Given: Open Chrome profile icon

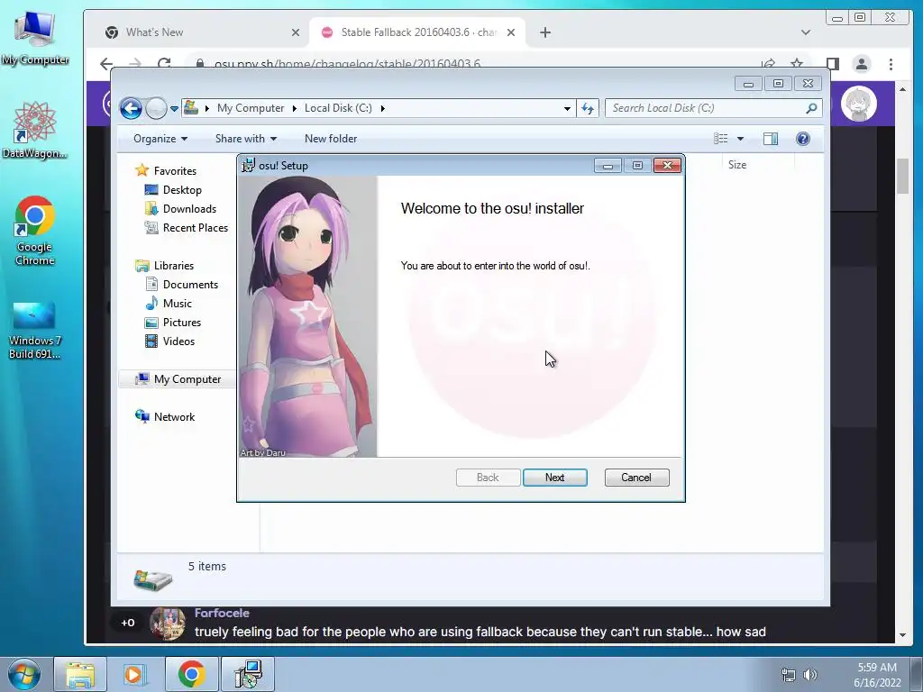Looking at the screenshot, I should click(x=861, y=64).
